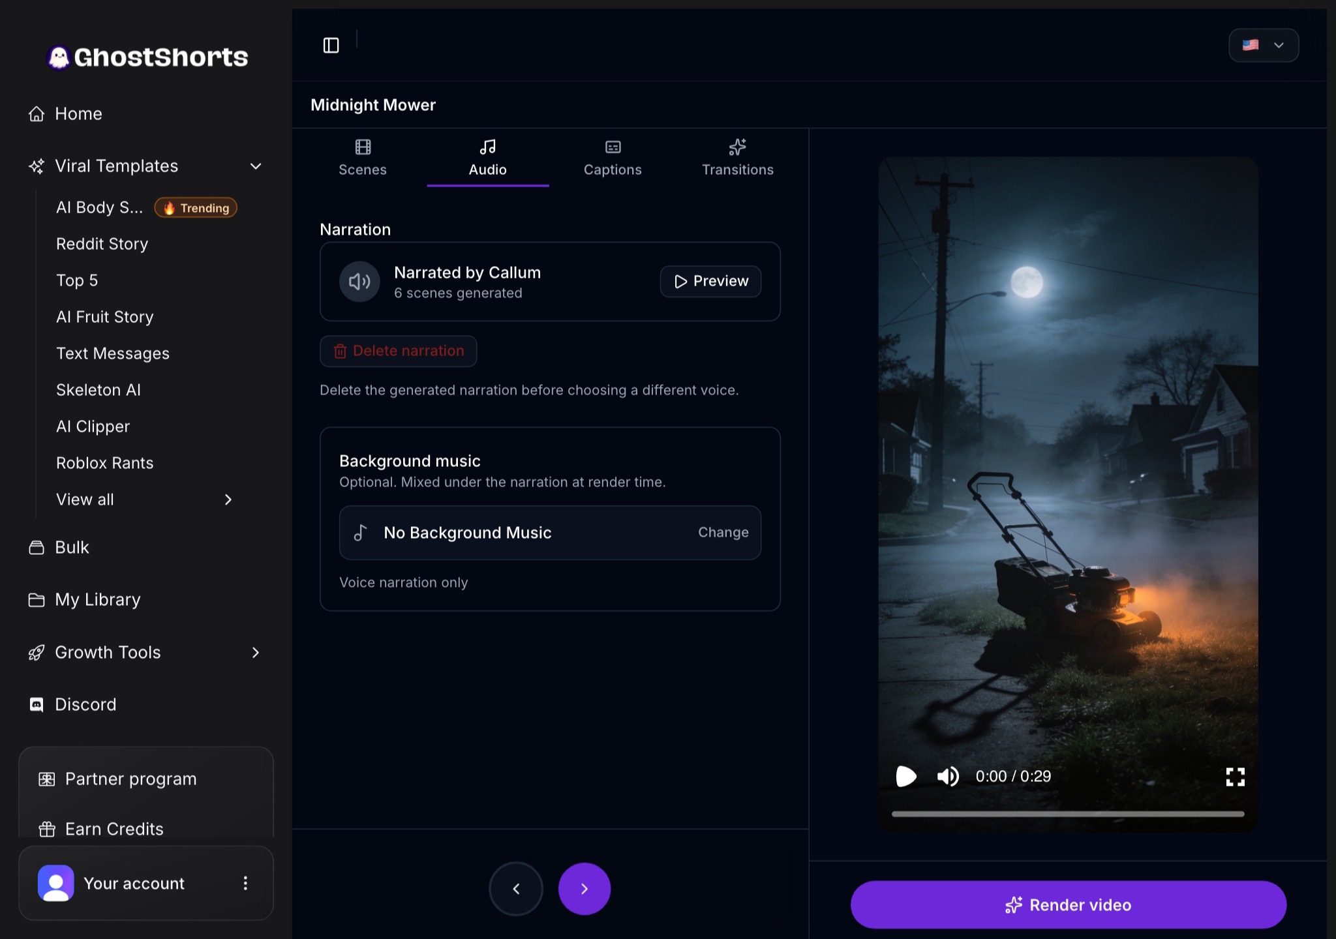The width and height of the screenshot is (1336, 939).
Task: Click the music note icon beside No Background Music
Action: (360, 533)
